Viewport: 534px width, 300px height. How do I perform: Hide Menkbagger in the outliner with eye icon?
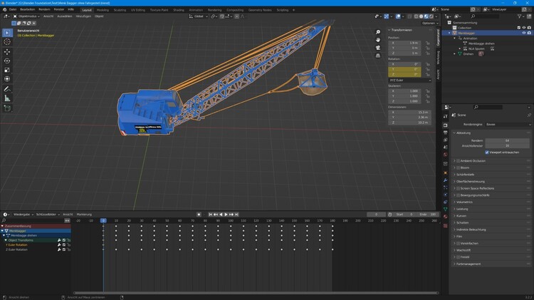(x=523, y=33)
